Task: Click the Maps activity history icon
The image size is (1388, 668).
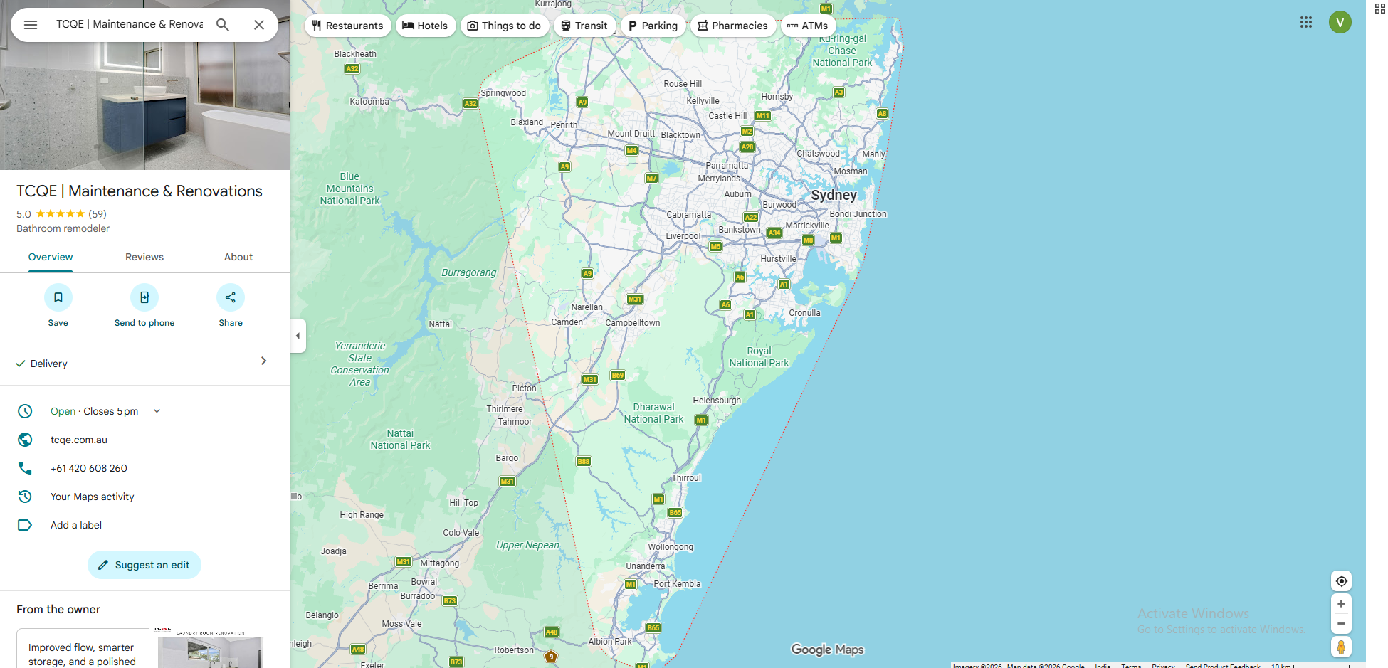Action: pyautogui.click(x=25, y=497)
